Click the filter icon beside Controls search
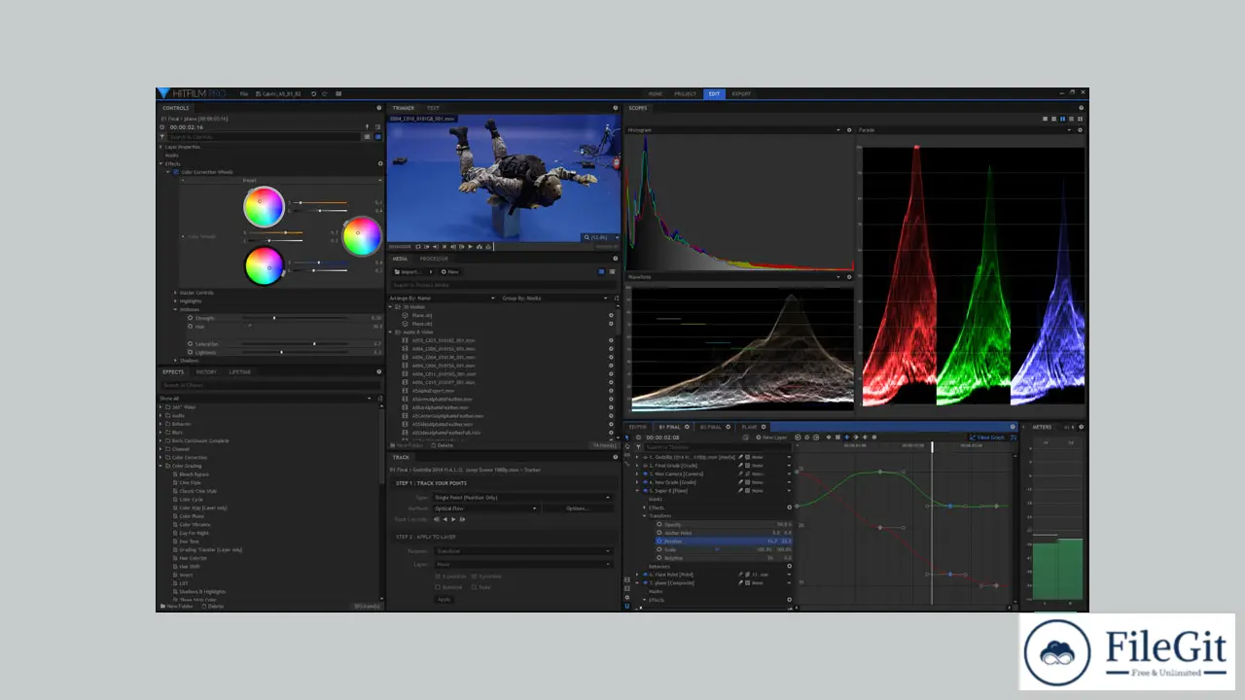This screenshot has width=1245, height=700. coord(161,137)
